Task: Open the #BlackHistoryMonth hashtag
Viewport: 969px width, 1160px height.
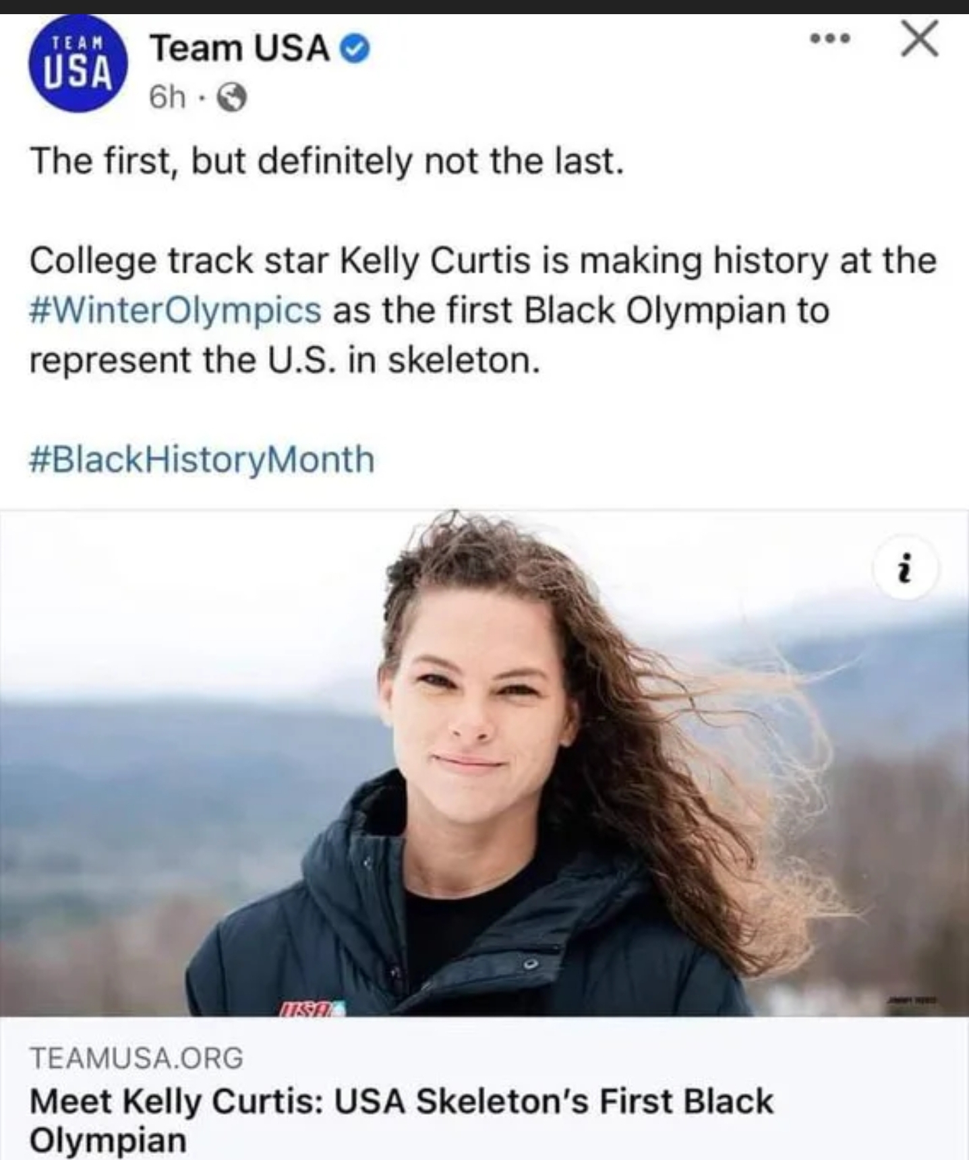Action: (x=202, y=459)
